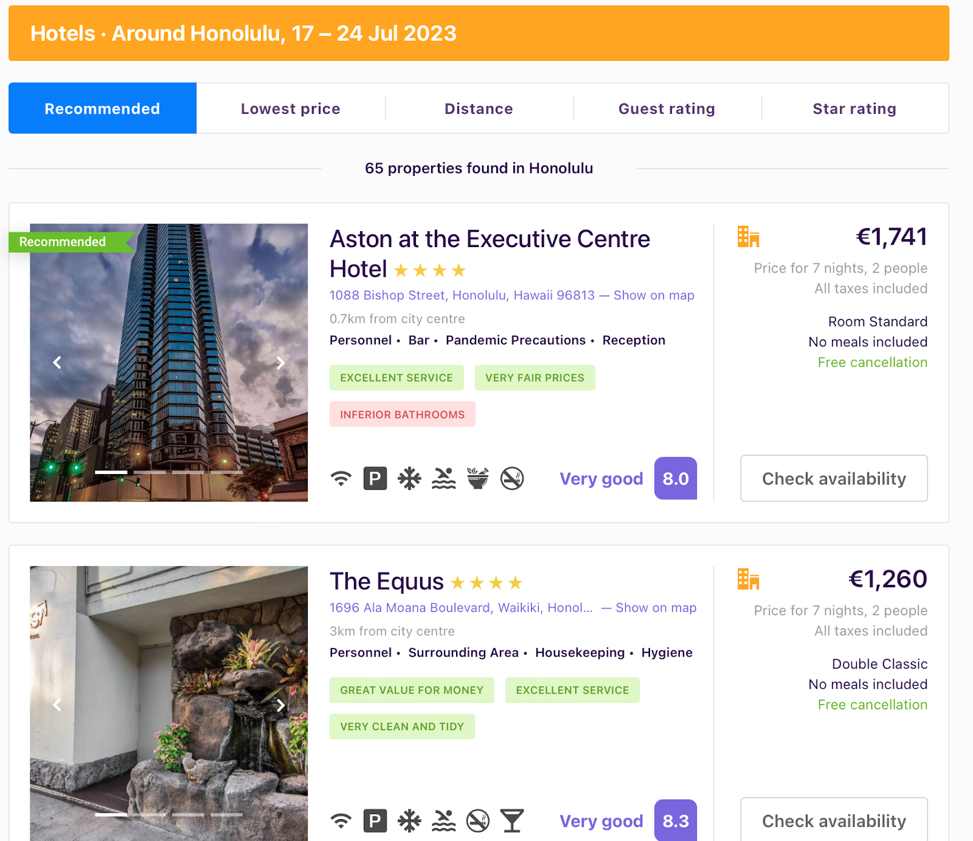Click the Double Classic label

879,664
